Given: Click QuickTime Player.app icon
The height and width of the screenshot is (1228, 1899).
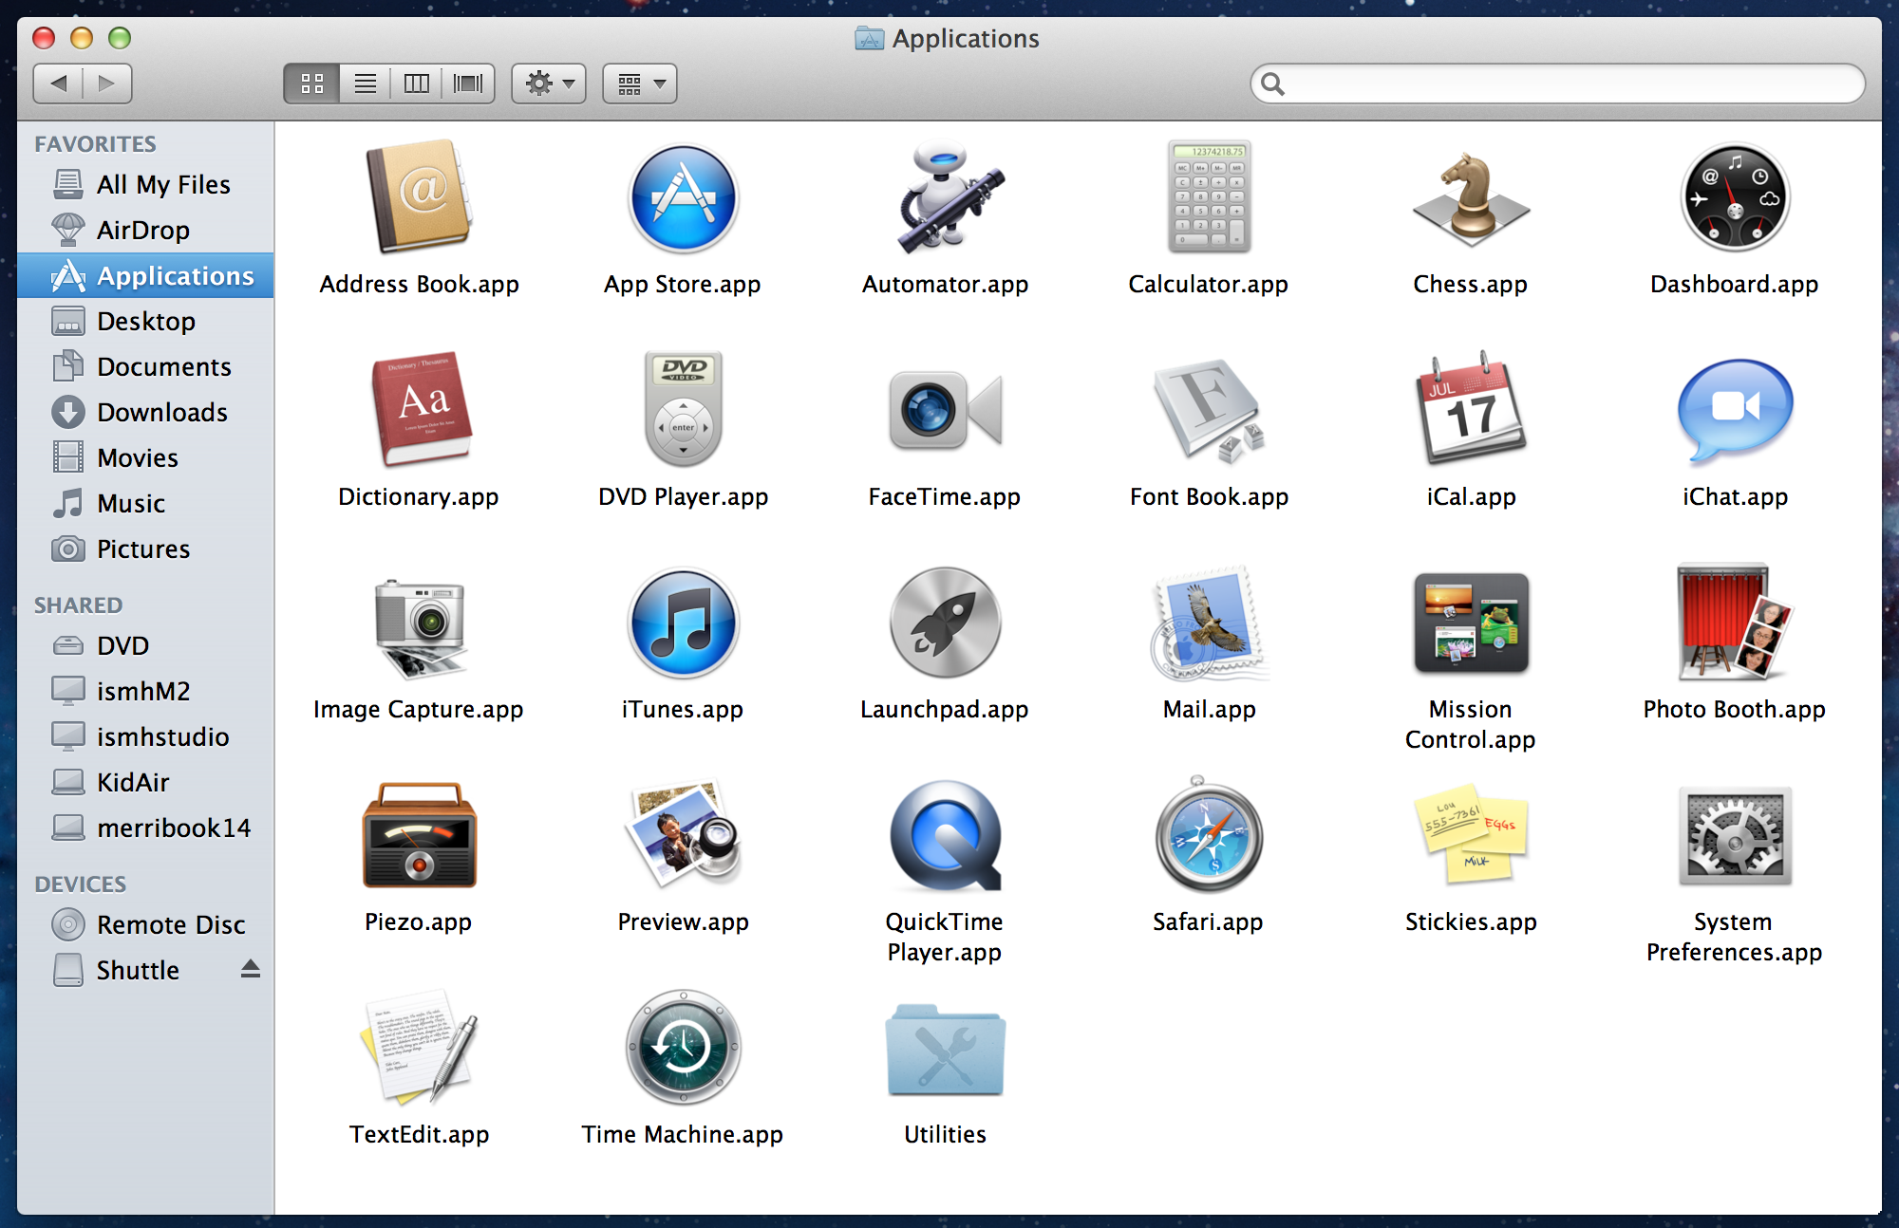Looking at the screenshot, I should pyautogui.click(x=947, y=835).
